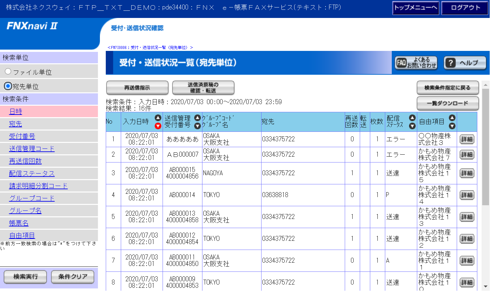Open 詳細 for row 6 AB000012

click(467, 239)
